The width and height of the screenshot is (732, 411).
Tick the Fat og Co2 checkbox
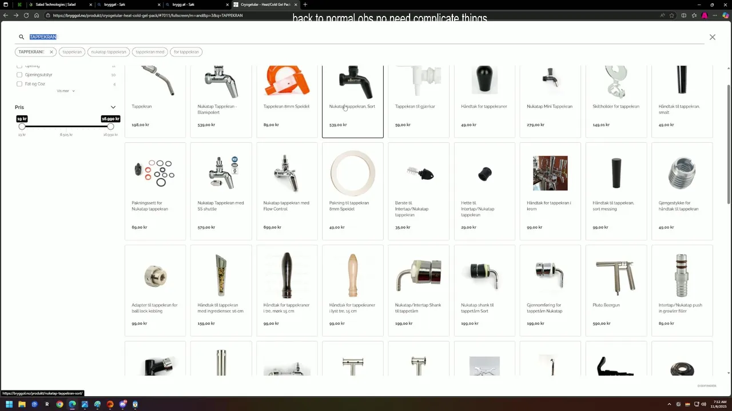pos(19,84)
